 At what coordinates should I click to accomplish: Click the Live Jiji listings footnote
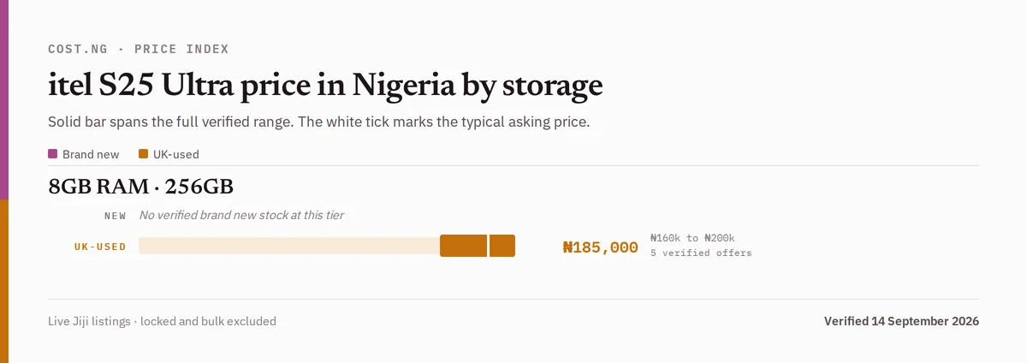click(x=162, y=322)
